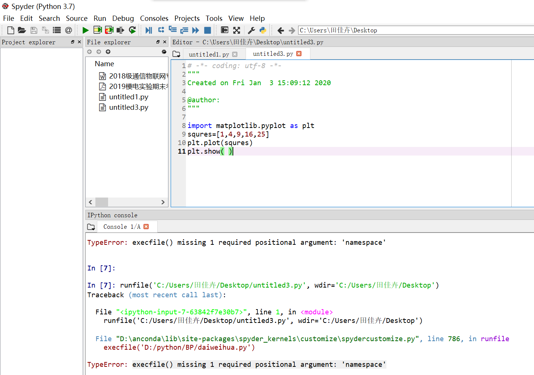The image size is (534, 375).
Task: File explorer scroll left arrow
Action: point(91,202)
